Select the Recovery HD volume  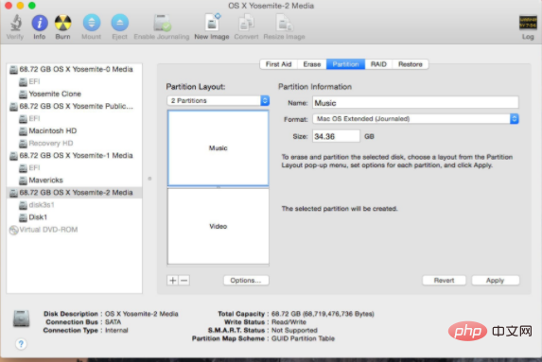74,144
